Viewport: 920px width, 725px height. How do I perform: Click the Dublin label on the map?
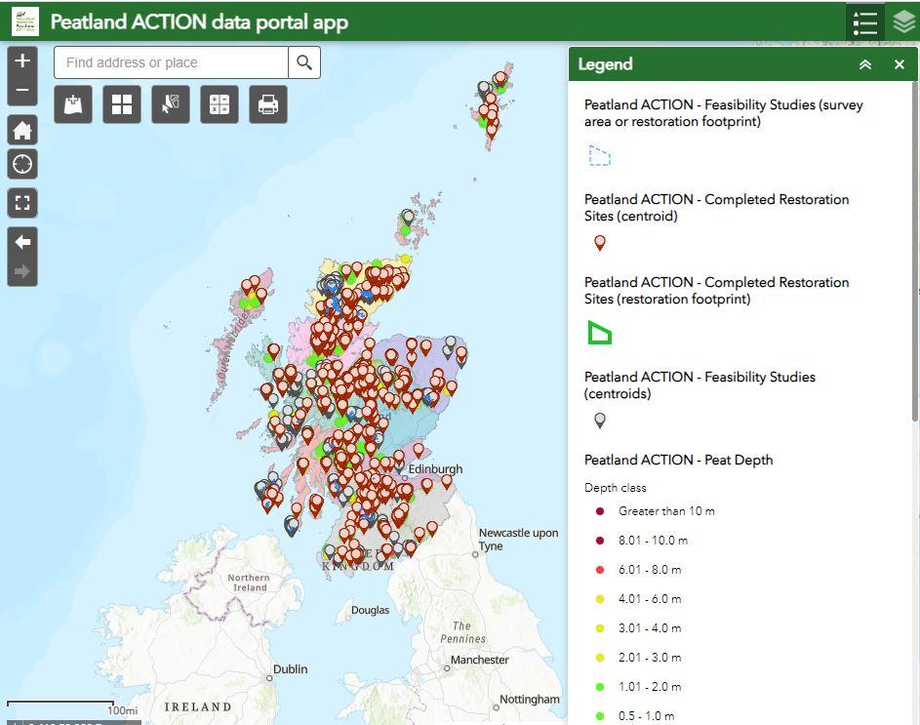click(x=291, y=669)
